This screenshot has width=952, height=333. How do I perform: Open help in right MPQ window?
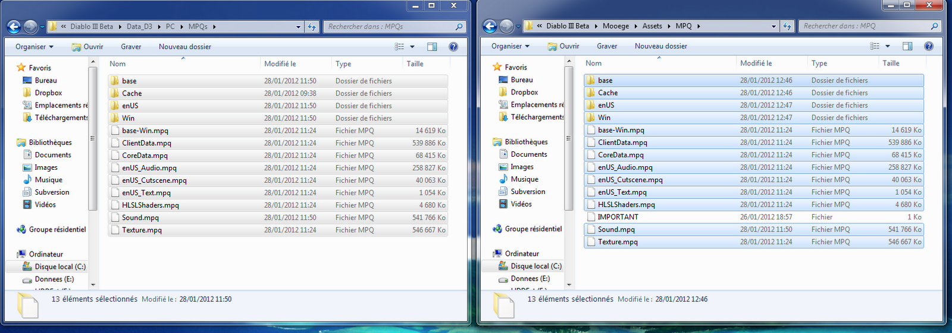[929, 46]
